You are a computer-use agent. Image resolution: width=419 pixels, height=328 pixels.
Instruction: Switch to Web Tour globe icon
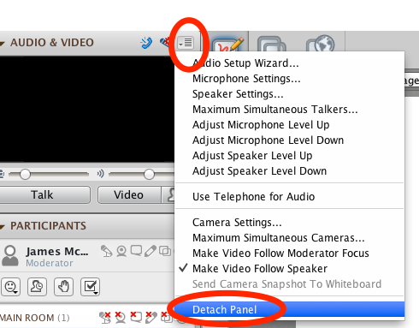[321, 44]
